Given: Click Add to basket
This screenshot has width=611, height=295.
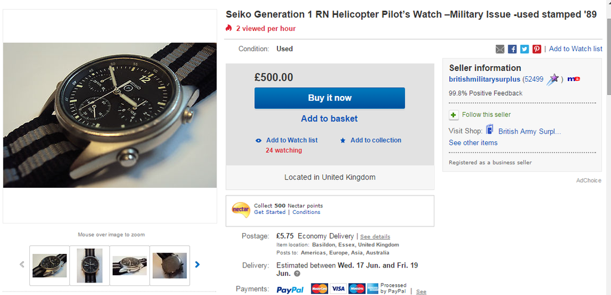Looking at the screenshot, I should (329, 119).
